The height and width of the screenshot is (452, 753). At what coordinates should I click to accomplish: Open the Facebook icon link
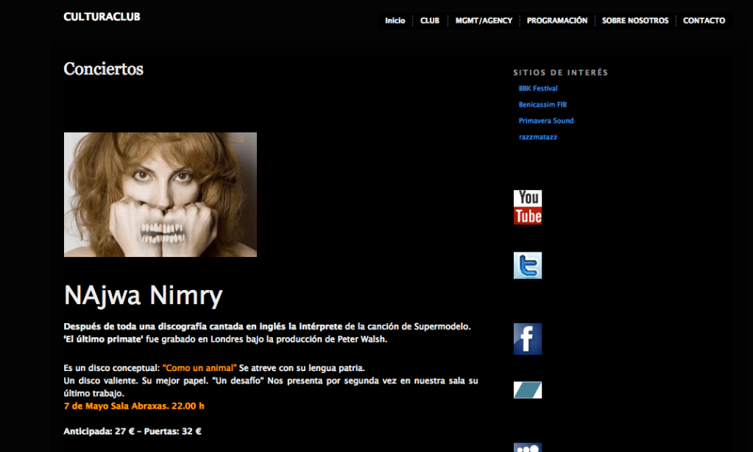click(x=527, y=339)
